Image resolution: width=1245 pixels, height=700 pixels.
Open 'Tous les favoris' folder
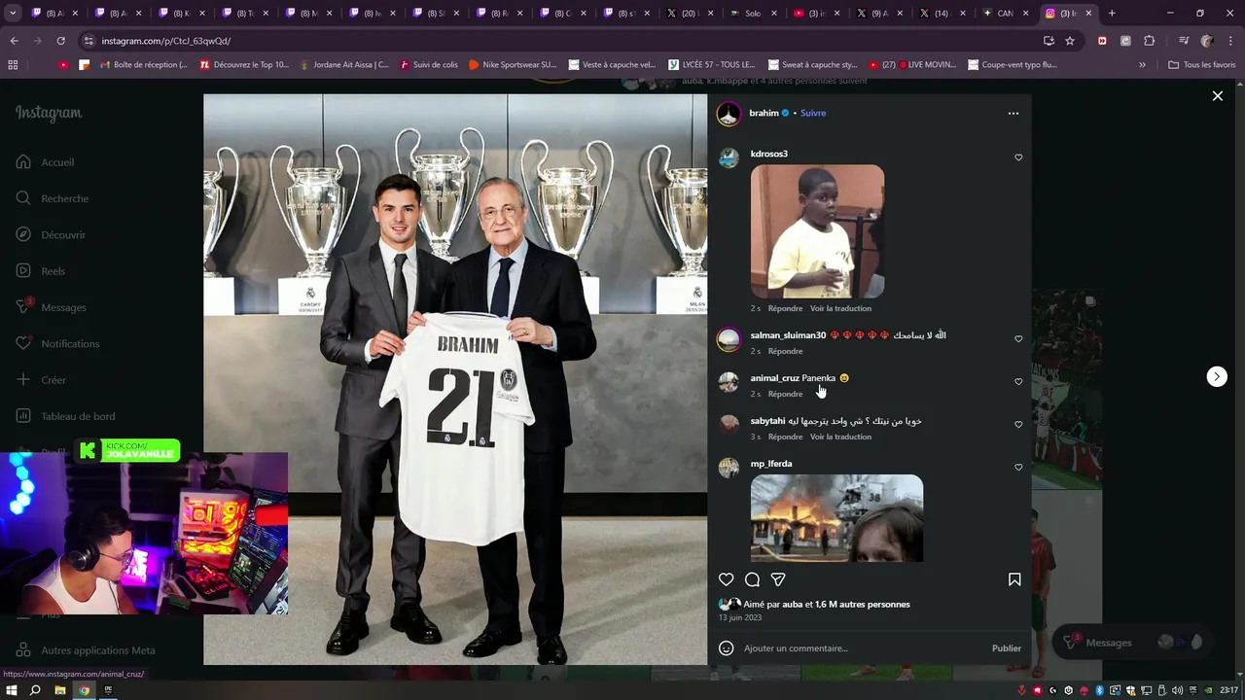tap(1202, 65)
